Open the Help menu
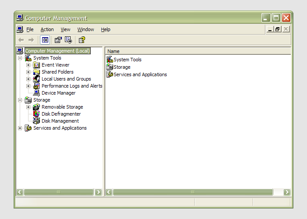The height and width of the screenshot is (219, 307). [x=106, y=29]
